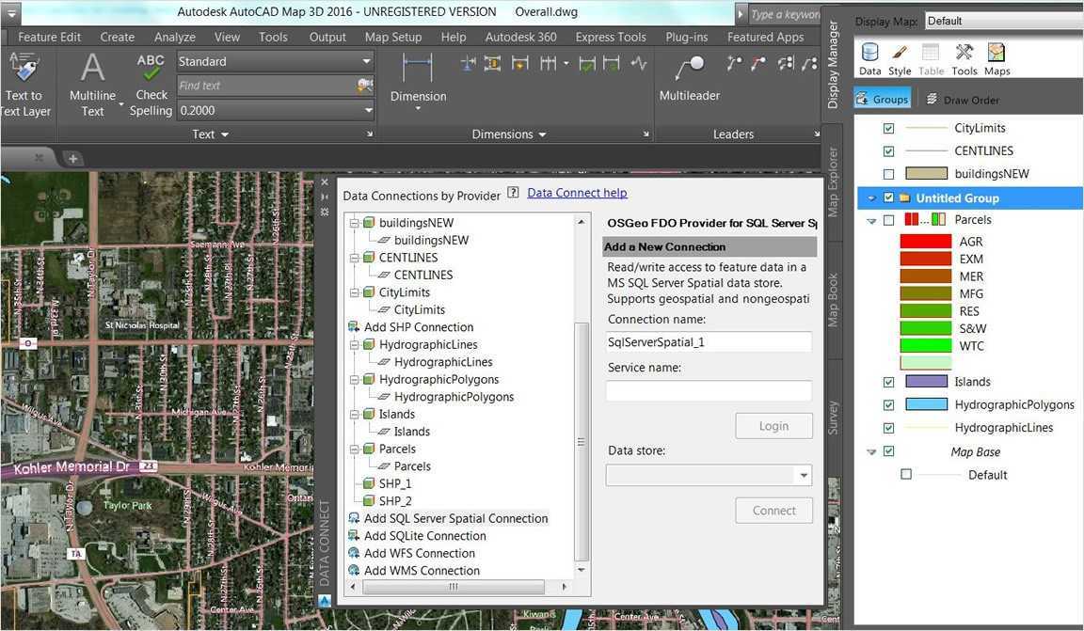This screenshot has width=1084, height=631.
Task: Open the Analyze ribbon tab
Action: (174, 38)
